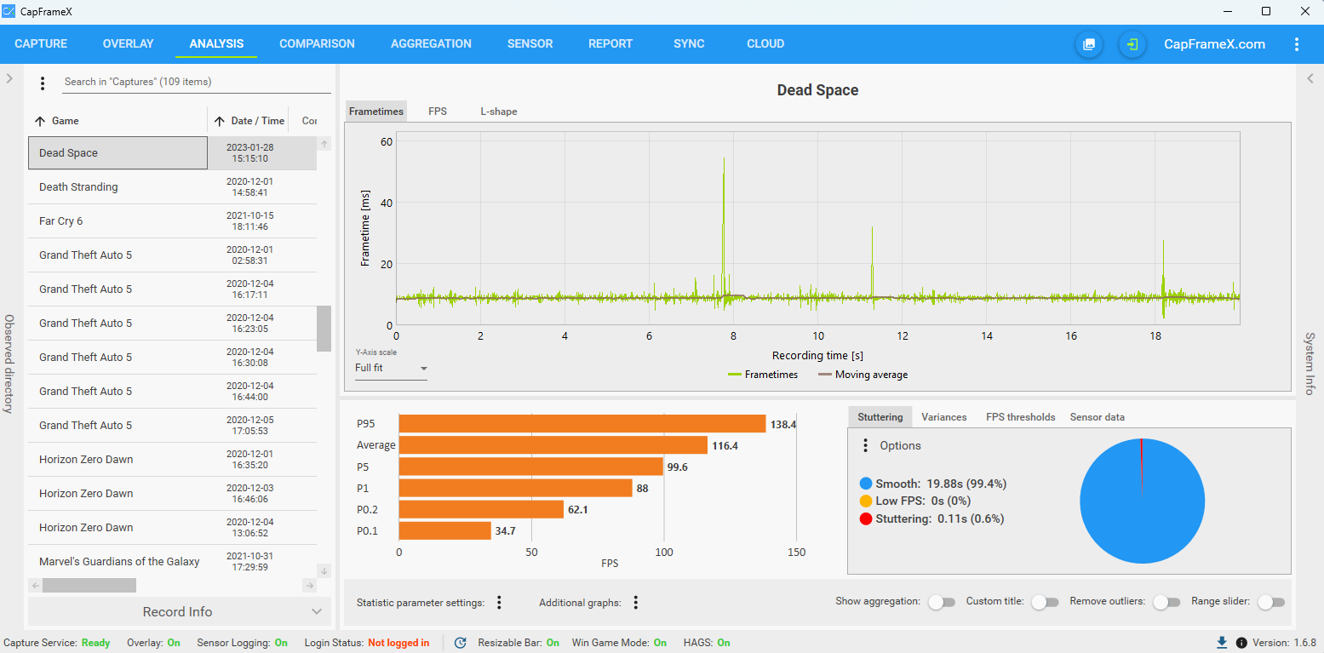Enable Custom title switch

point(1044,602)
